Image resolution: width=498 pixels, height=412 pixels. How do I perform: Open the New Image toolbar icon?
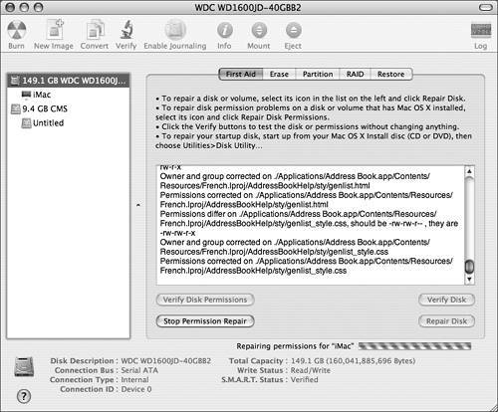click(55, 30)
